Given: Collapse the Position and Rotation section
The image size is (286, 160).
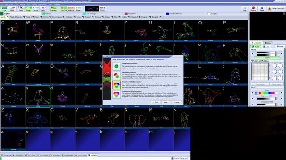Looking at the screenshot, I should click(252, 61).
